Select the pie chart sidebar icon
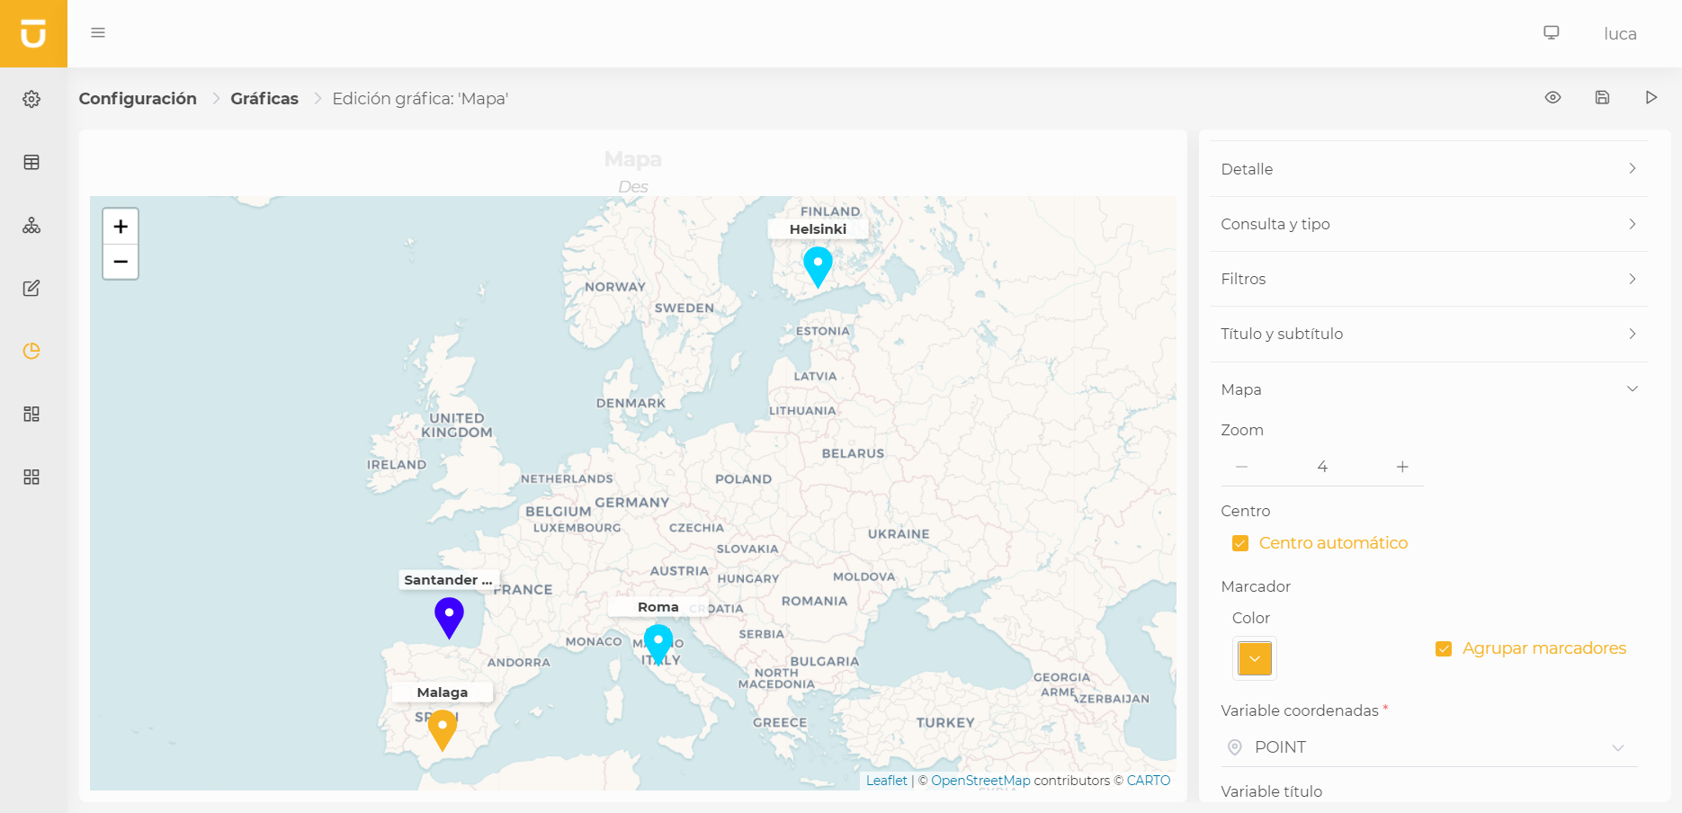Viewport: 1682px width, 813px height. pyautogui.click(x=31, y=351)
